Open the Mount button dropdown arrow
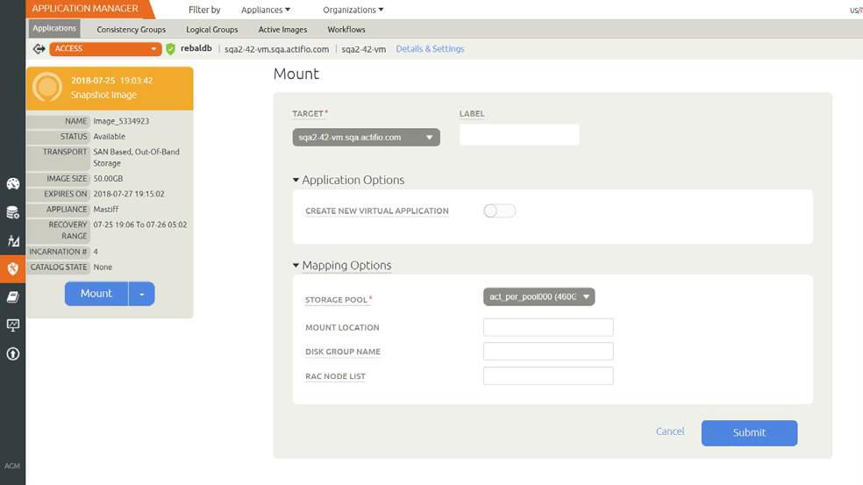The height and width of the screenshot is (485, 863). [x=141, y=294]
